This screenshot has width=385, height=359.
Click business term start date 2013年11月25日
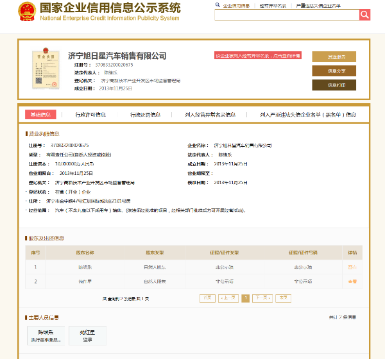tap(76, 173)
